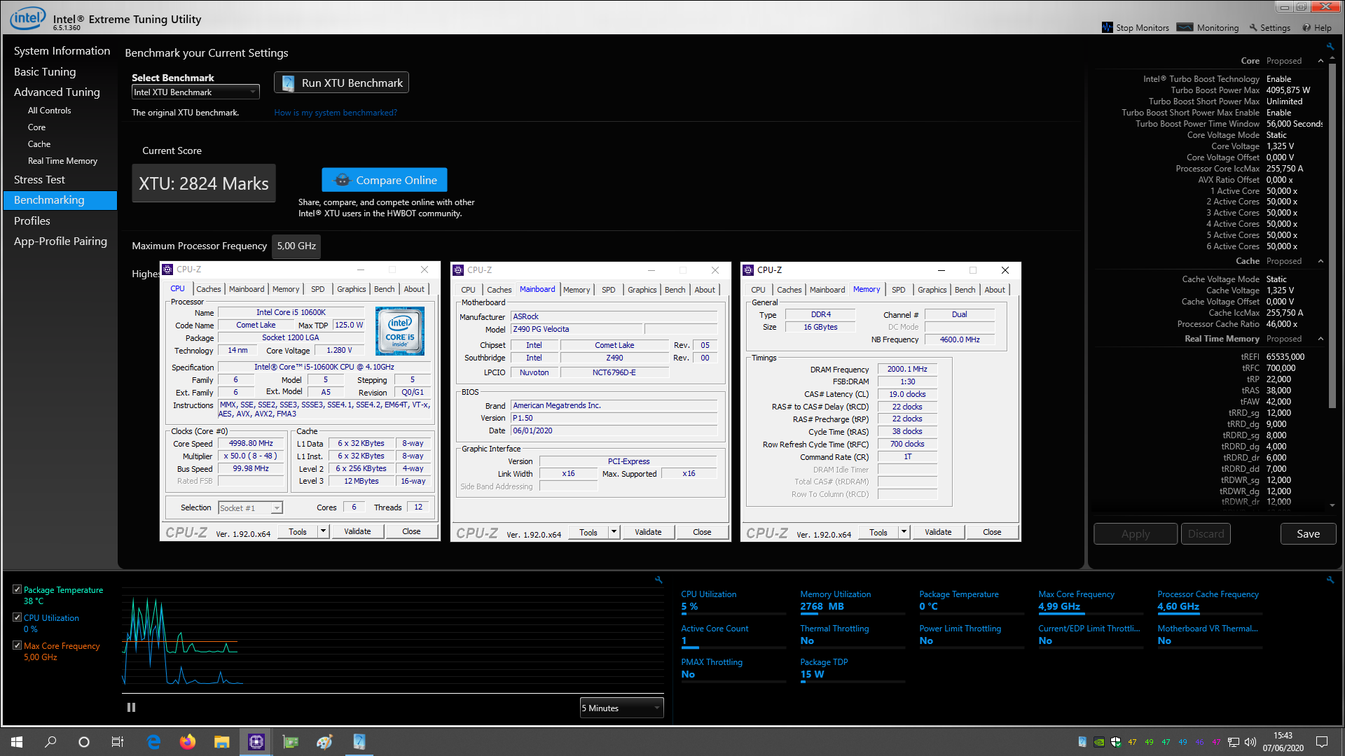Click the Stop Monitors waveform icon

point(1107,27)
